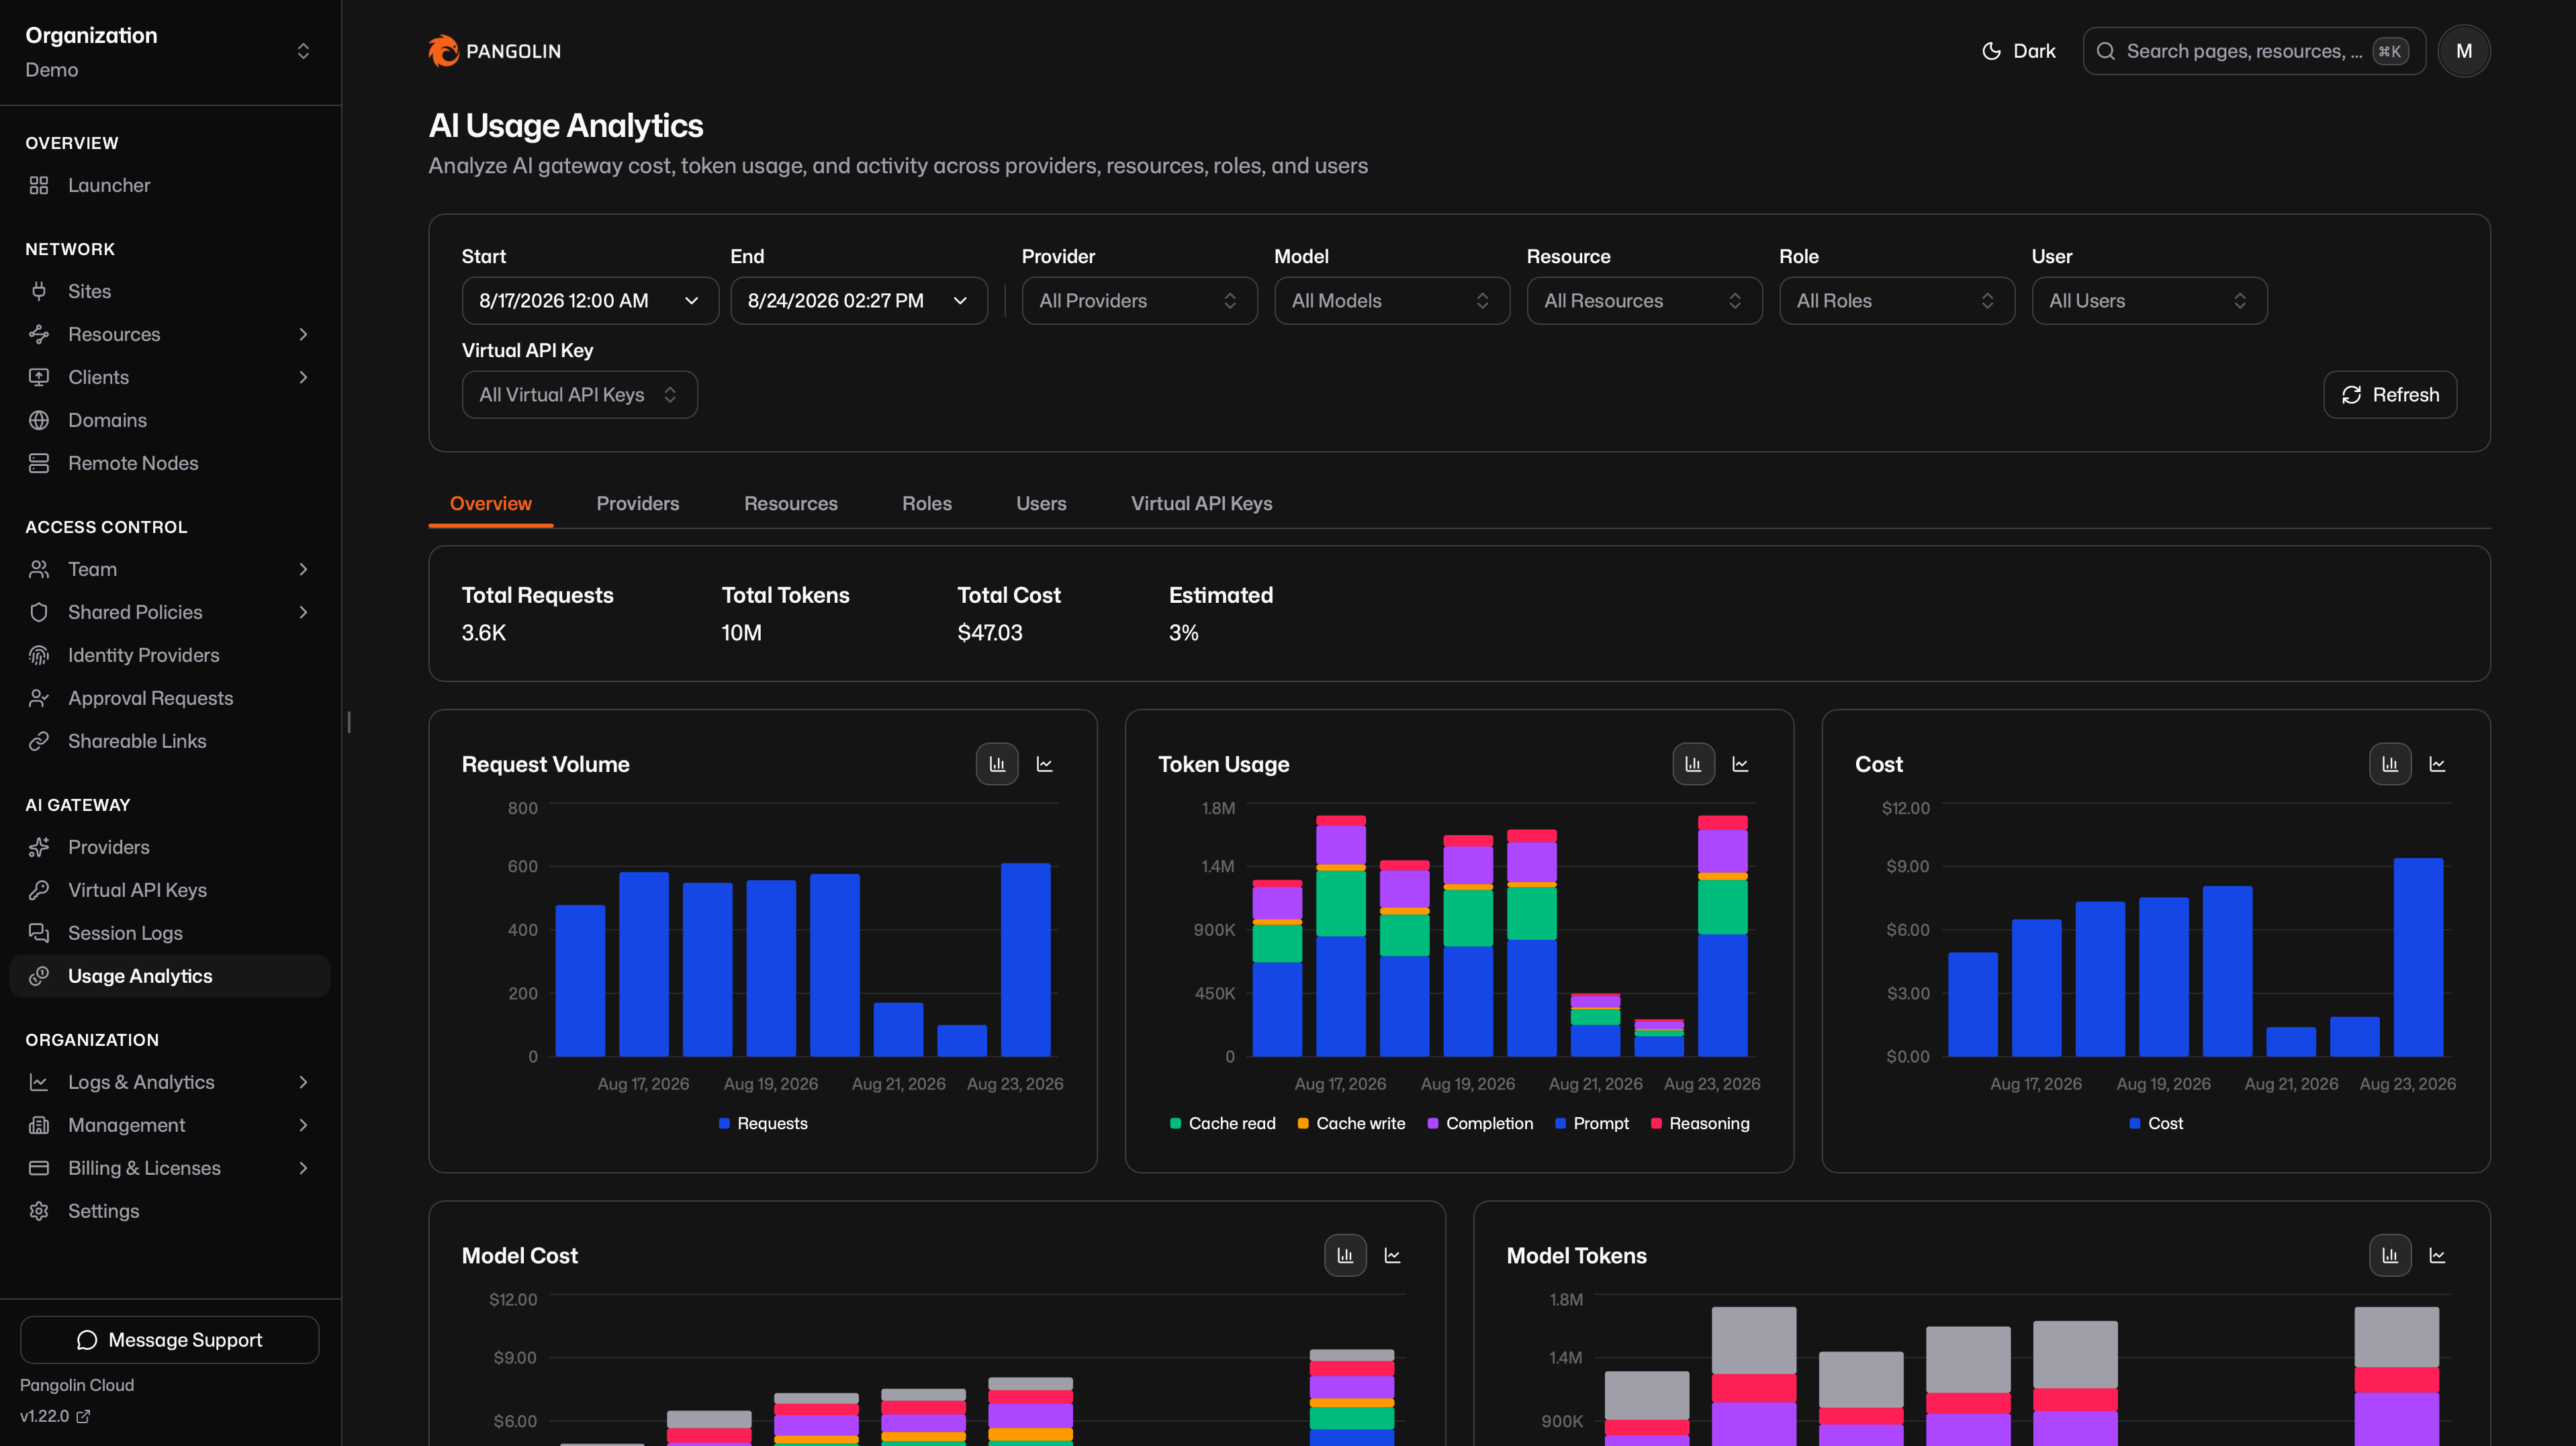Open Approval Requests page
Screen dimensions: 2576x1446
point(170,698)
